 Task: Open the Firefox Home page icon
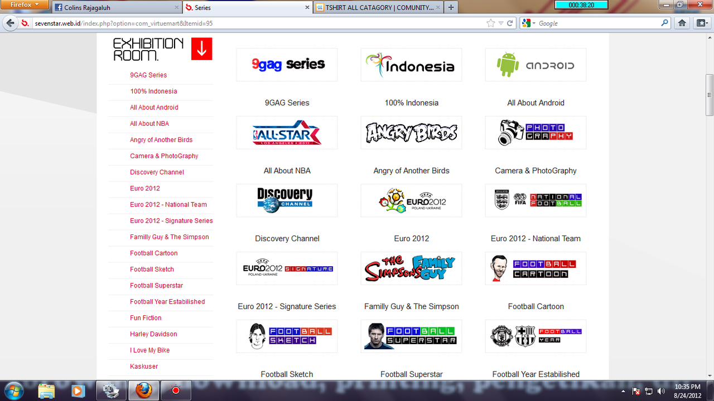[682, 23]
